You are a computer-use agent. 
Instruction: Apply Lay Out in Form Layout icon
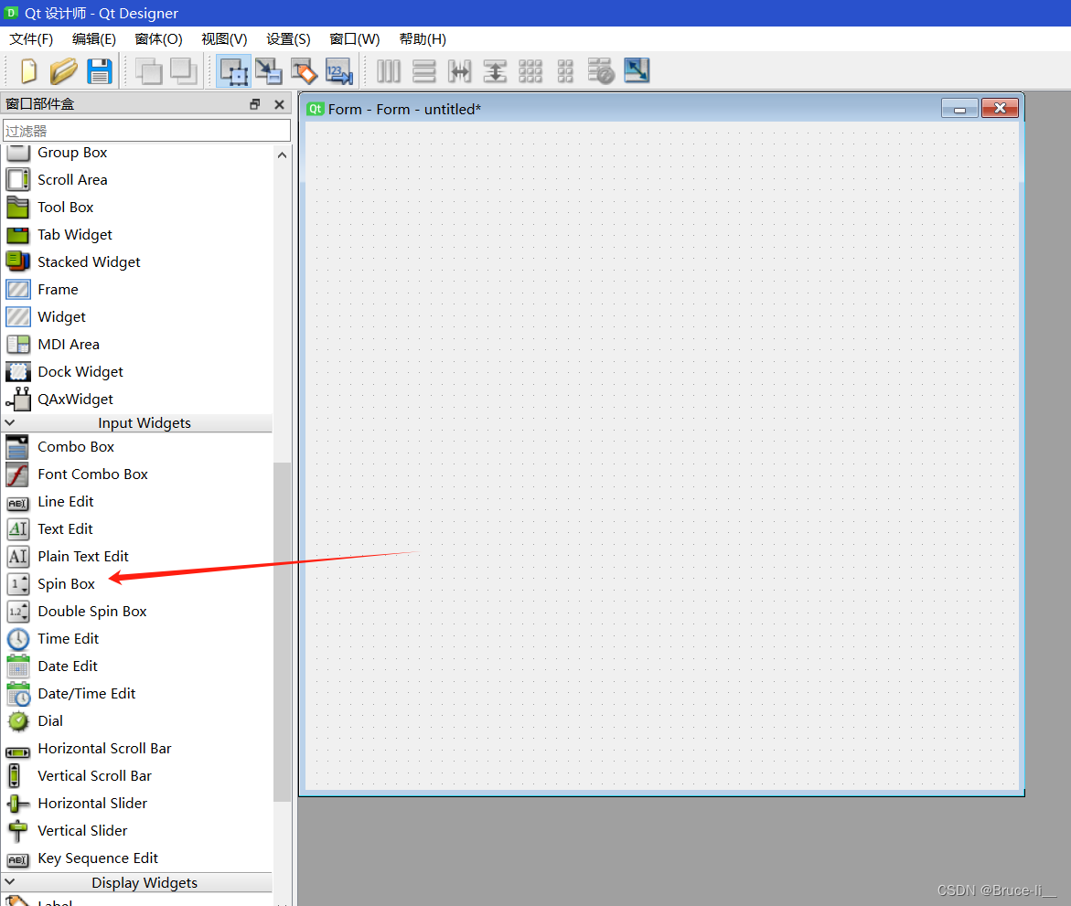(x=565, y=71)
